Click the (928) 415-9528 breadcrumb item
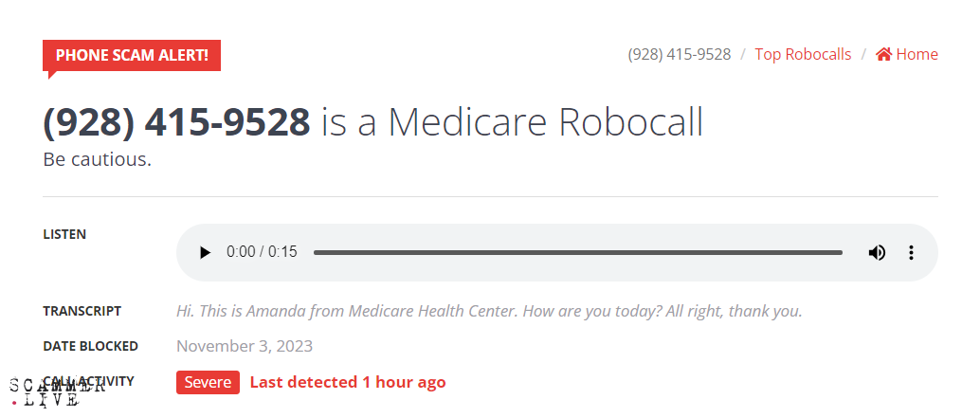This screenshot has height=418, width=962. [679, 54]
